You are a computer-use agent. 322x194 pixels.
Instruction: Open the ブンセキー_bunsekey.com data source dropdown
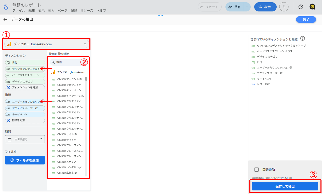point(85,44)
